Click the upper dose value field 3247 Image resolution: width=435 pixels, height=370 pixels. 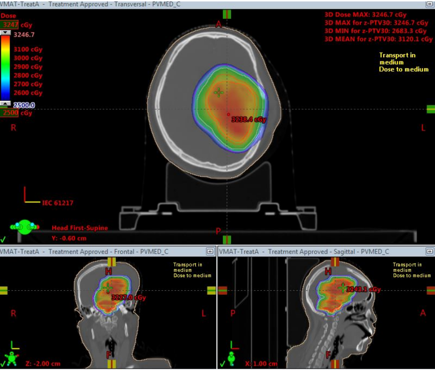click(x=10, y=24)
